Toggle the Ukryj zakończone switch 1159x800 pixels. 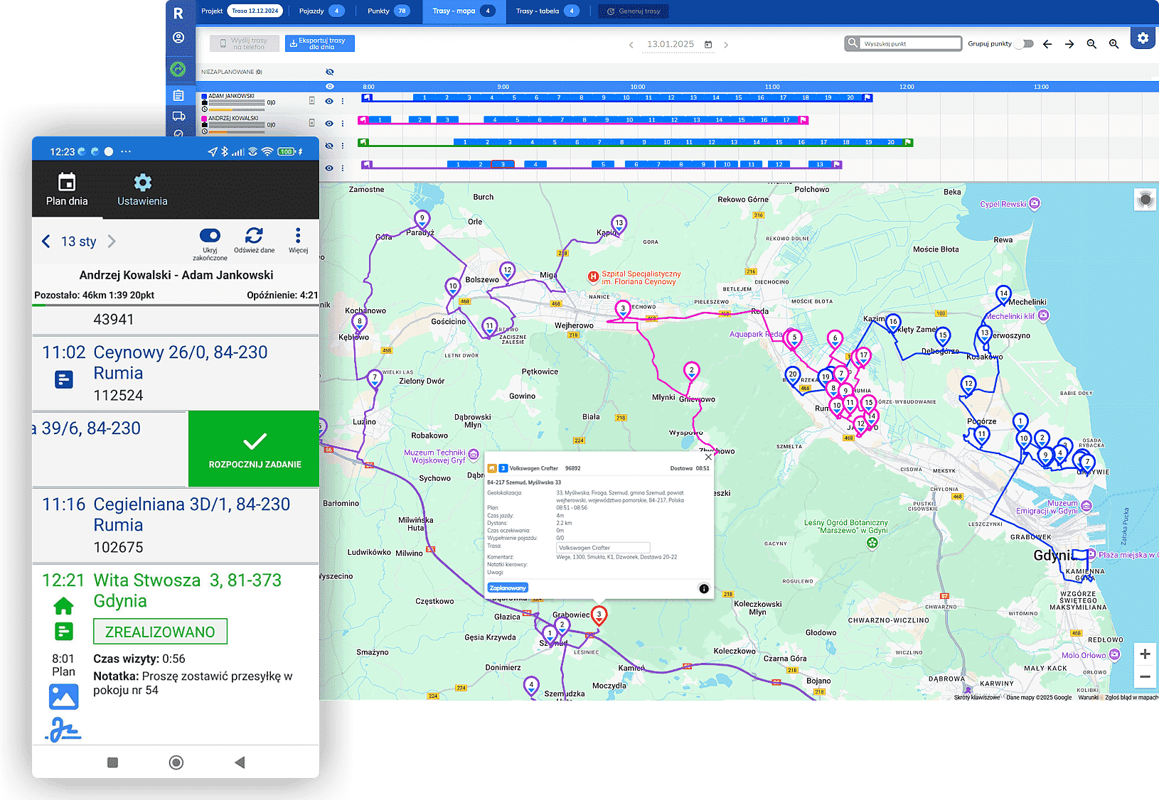pos(210,236)
